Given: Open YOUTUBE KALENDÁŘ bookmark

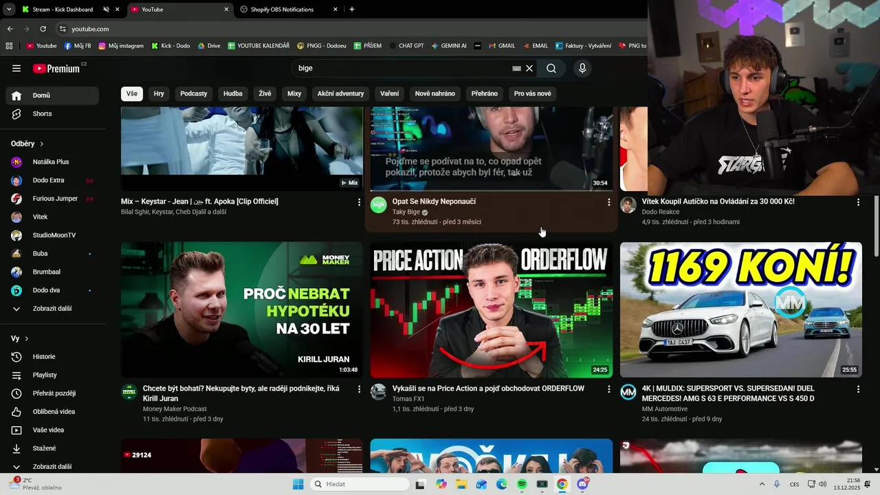Looking at the screenshot, I should 258,46.
